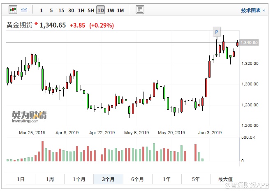The image size is (273, 193).
Task: Choose the 15-minute interval
Action: (x=61, y=10)
